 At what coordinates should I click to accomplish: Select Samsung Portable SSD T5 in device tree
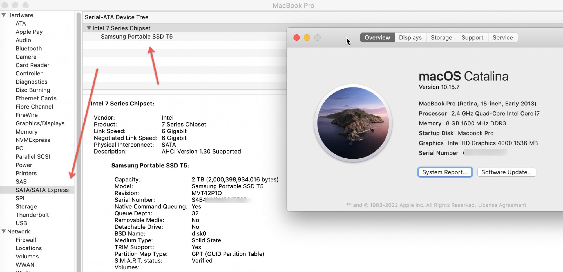pos(137,37)
